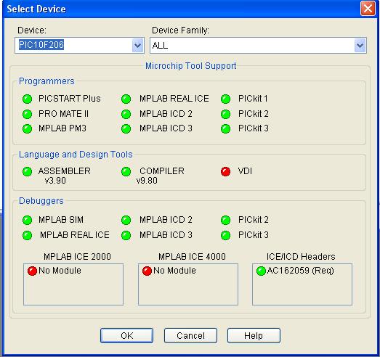Screen dimensions: 380x357
Task: Click the red indicator next to VDI
Action: 226,171
